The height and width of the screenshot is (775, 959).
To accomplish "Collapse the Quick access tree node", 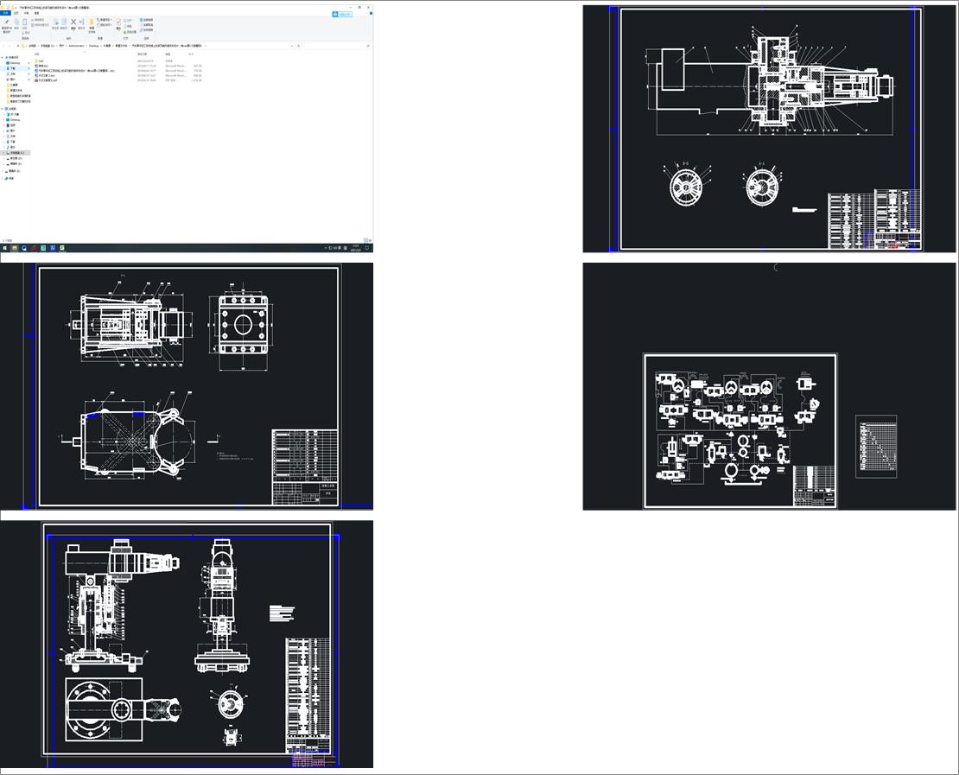I will pyautogui.click(x=3, y=58).
